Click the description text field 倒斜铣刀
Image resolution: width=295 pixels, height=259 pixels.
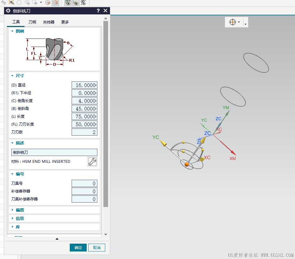(54, 152)
